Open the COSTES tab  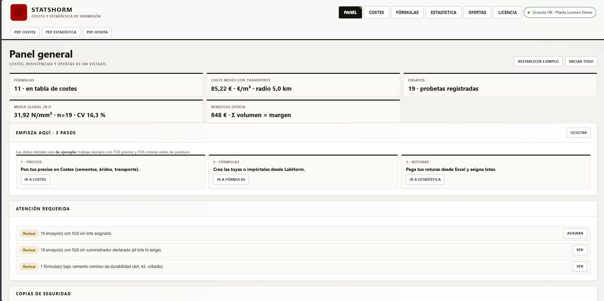(376, 12)
